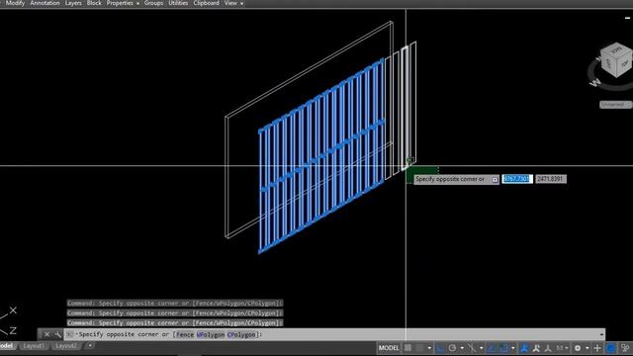Screen dimensions: 633x356
Task: Close the command line window
Action: pyautogui.click(x=46, y=334)
